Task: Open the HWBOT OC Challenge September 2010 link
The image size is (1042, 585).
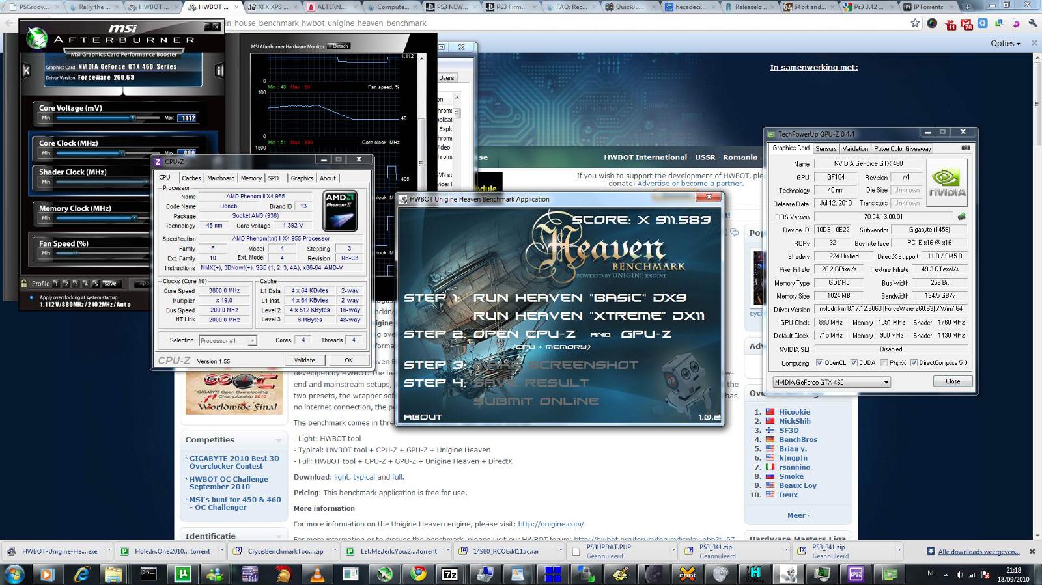Action: pyautogui.click(x=229, y=483)
